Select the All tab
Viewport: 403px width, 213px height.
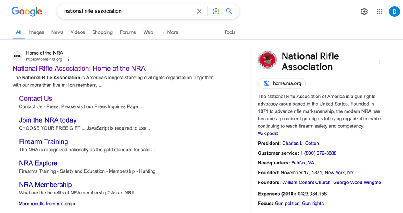coord(19,32)
